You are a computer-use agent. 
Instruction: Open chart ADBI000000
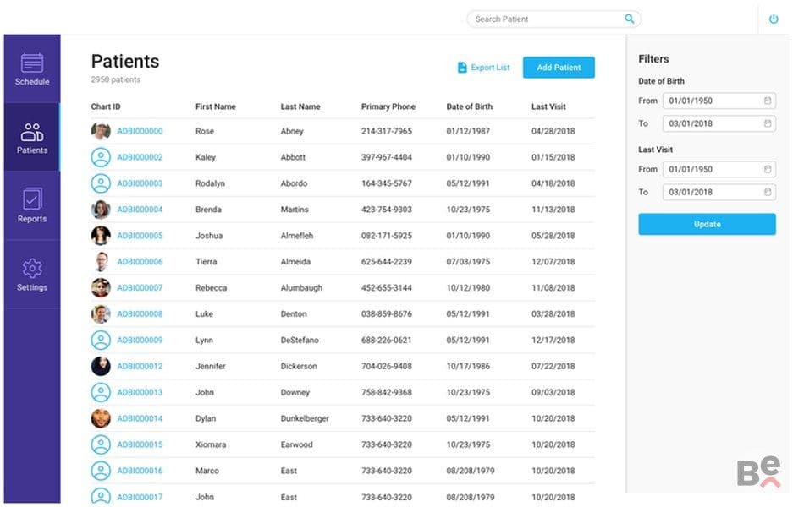pos(140,131)
